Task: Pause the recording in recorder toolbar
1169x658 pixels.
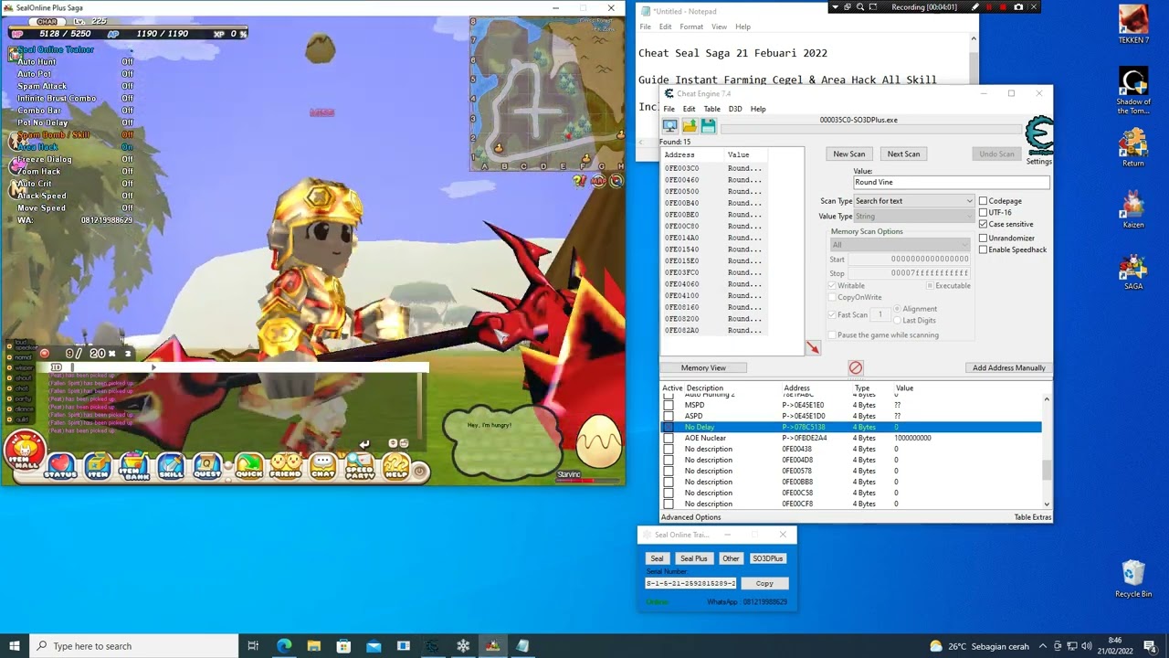Action: click(989, 6)
